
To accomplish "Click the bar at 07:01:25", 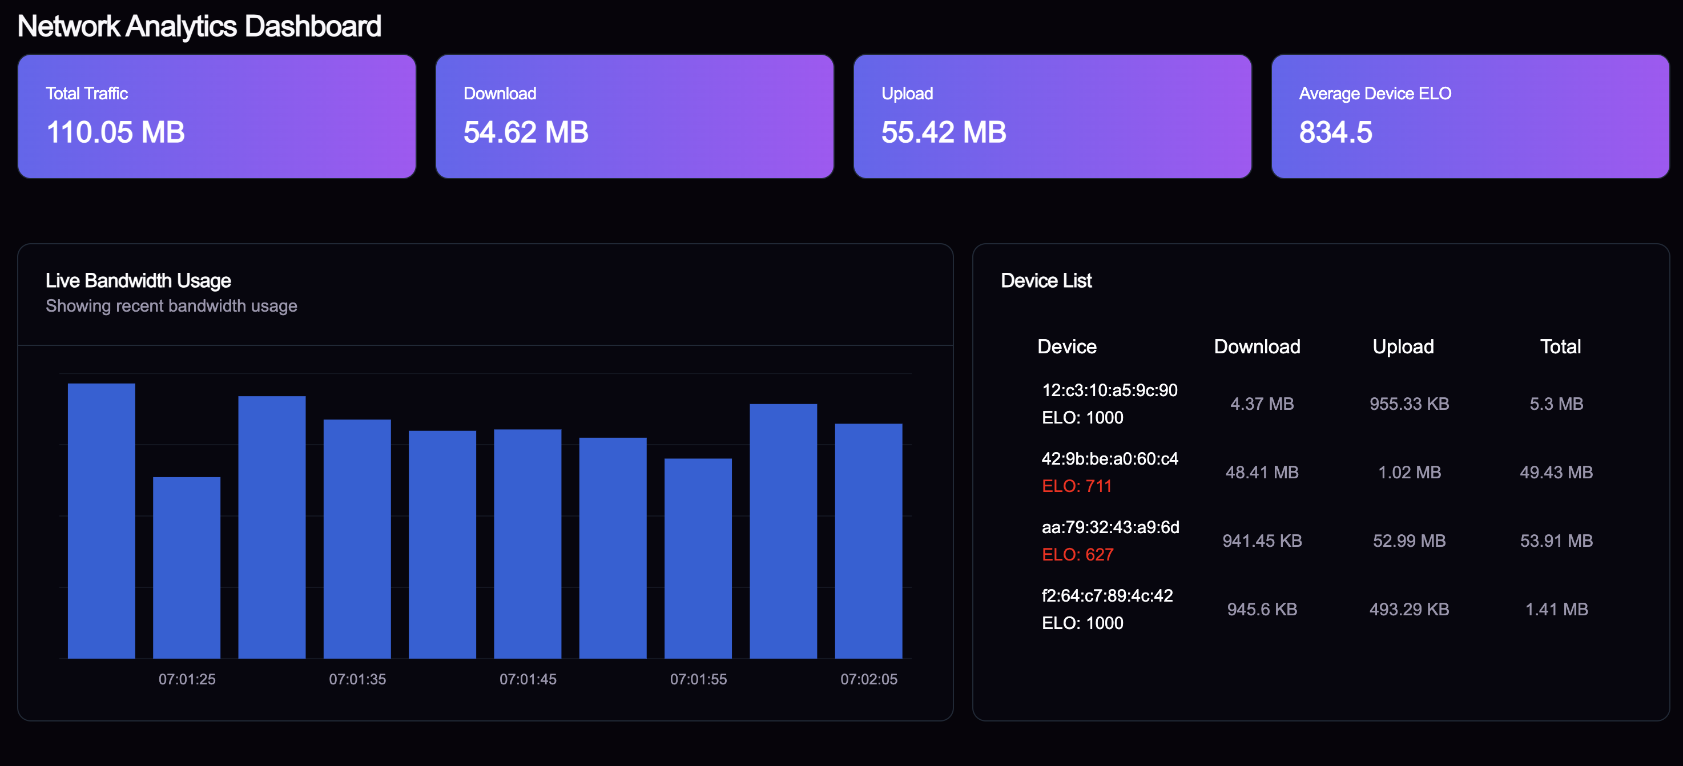I will pos(187,567).
